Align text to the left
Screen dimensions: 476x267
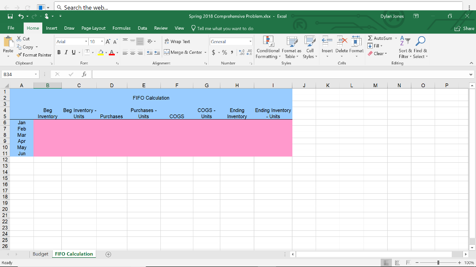coord(125,52)
